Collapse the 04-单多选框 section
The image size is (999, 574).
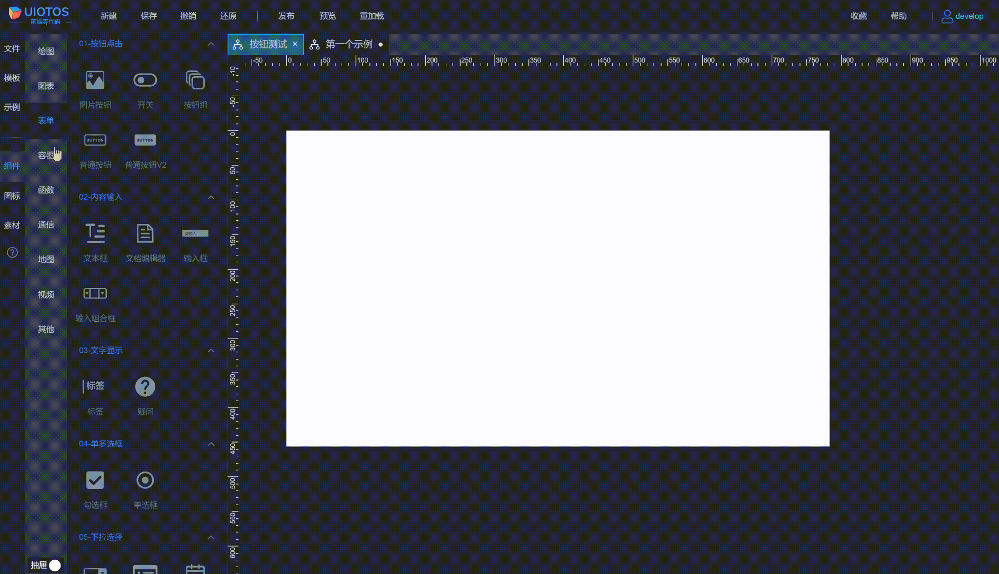[211, 444]
